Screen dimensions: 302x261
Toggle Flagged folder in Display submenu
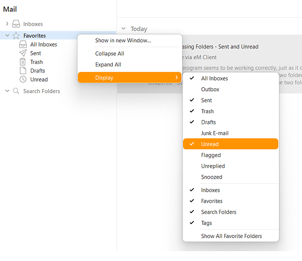(x=230, y=155)
